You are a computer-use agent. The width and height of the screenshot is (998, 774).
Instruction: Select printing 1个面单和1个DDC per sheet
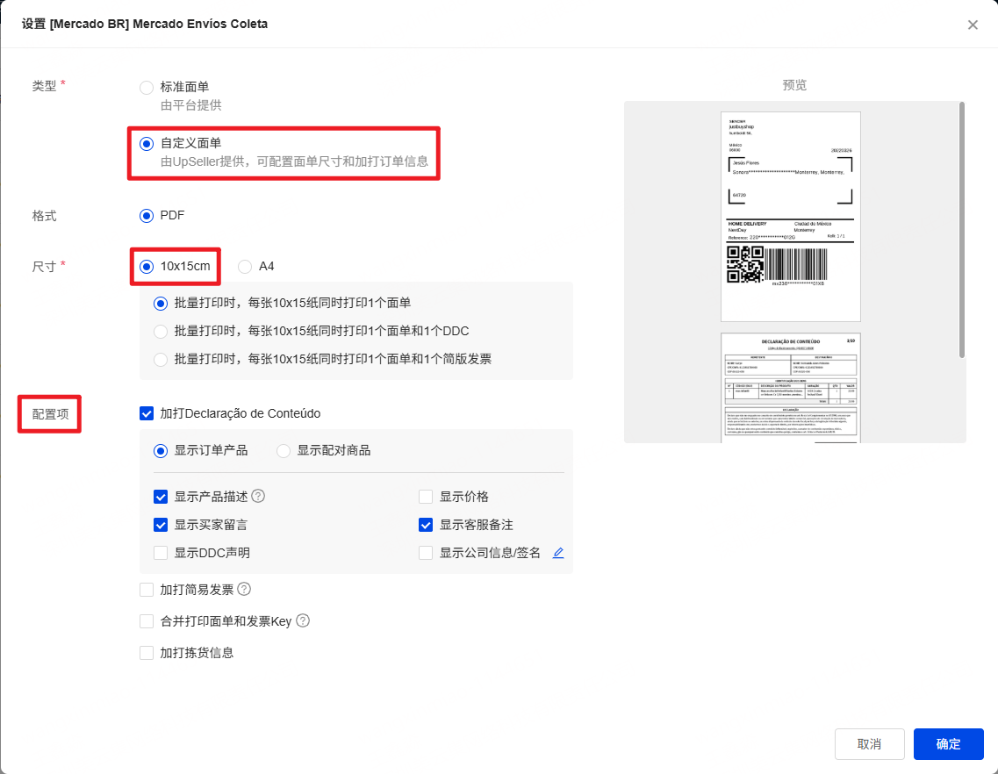[161, 331]
